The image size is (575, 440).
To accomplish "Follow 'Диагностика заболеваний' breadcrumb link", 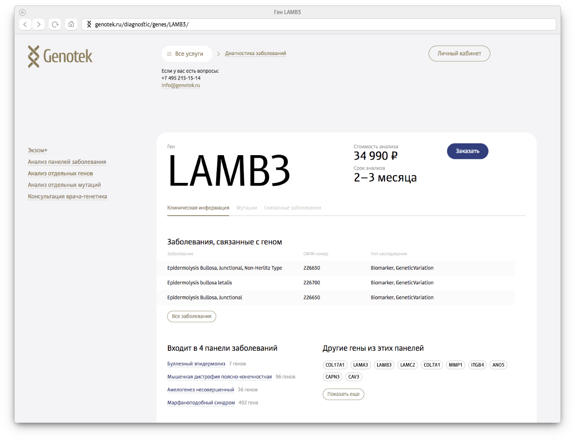I will tap(255, 54).
